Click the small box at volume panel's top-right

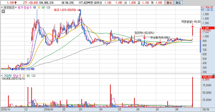214,75
